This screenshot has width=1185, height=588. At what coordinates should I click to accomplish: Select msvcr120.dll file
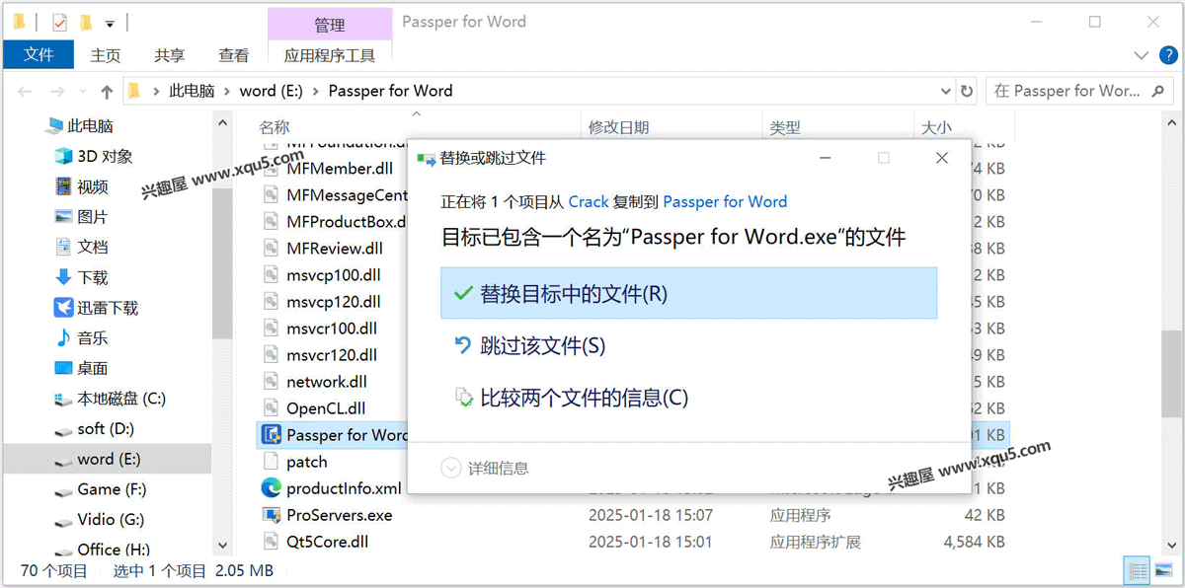(x=332, y=355)
